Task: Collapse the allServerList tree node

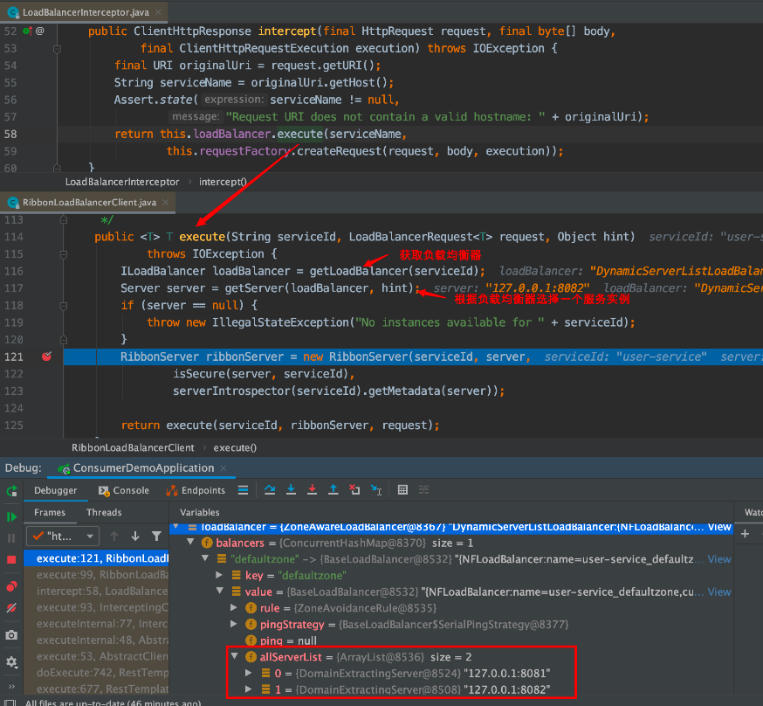Action: coord(234,656)
